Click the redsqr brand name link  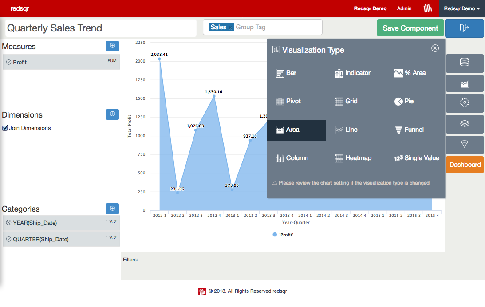point(20,8)
